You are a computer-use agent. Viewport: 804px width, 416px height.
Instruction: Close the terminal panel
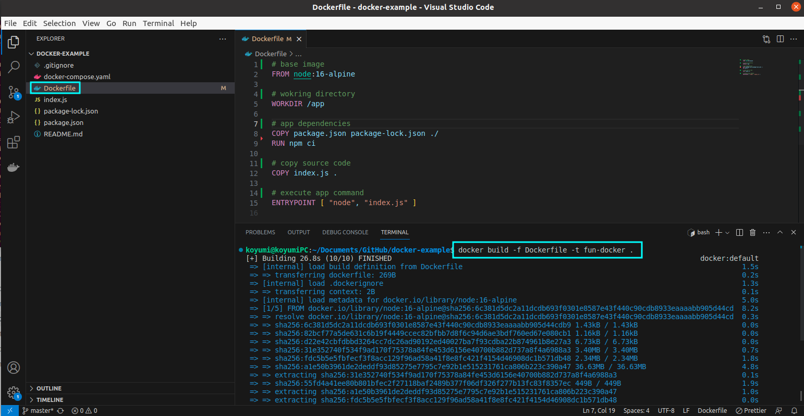794,232
